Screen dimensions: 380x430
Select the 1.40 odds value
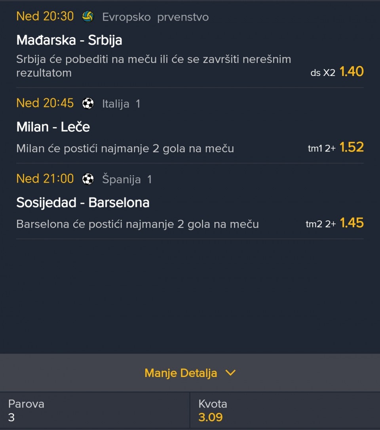tap(351, 72)
